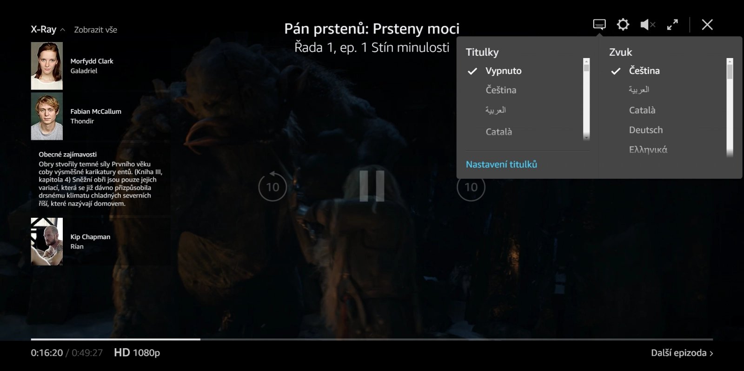This screenshot has width=744, height=371.
Task: Select Čeština subtitles option
Action: (501, 90)
